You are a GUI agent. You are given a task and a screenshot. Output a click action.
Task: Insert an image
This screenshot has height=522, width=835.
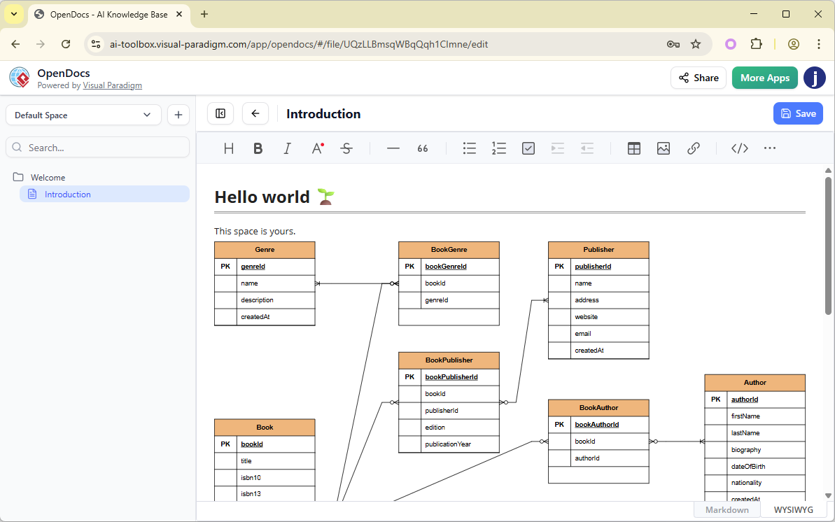tap(663, 148)
